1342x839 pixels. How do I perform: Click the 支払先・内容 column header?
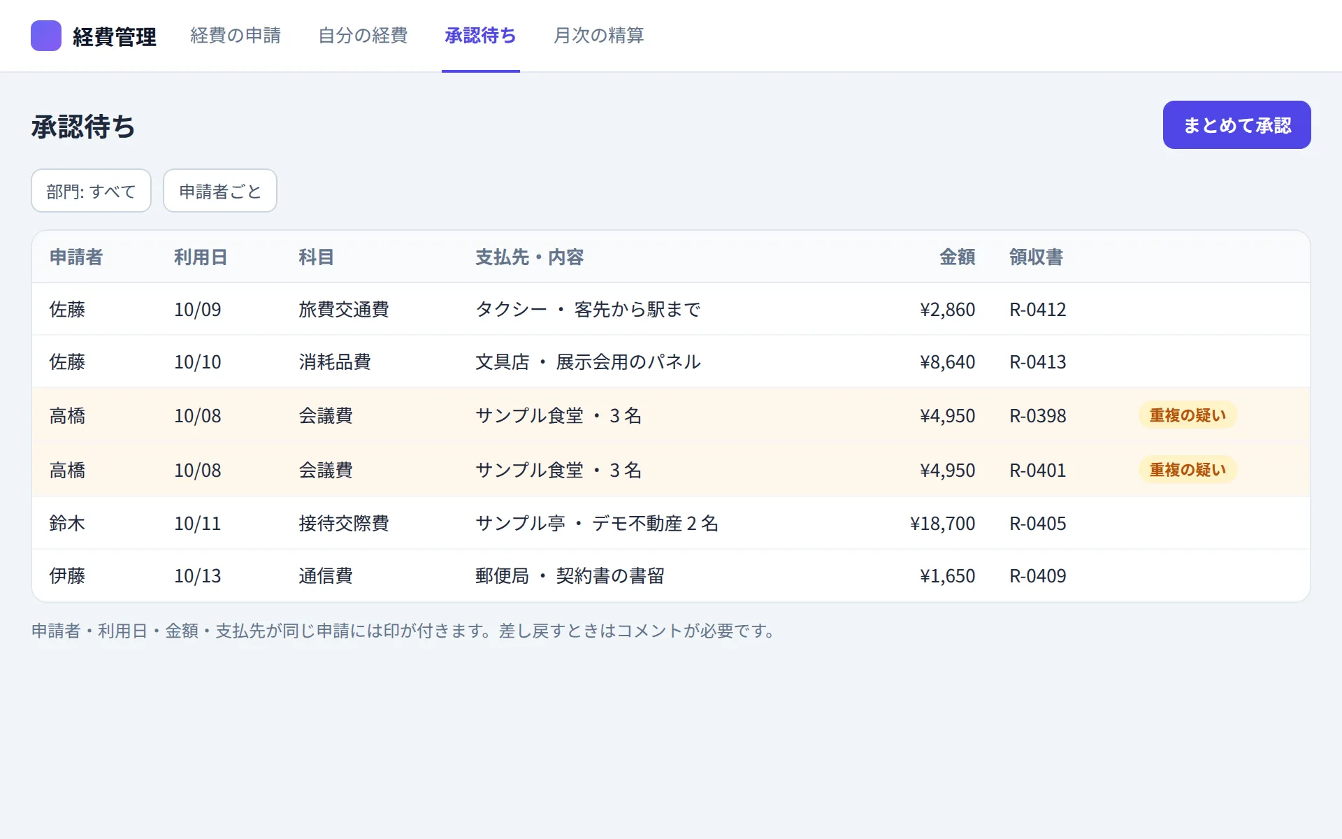click(x=529, y=257)
